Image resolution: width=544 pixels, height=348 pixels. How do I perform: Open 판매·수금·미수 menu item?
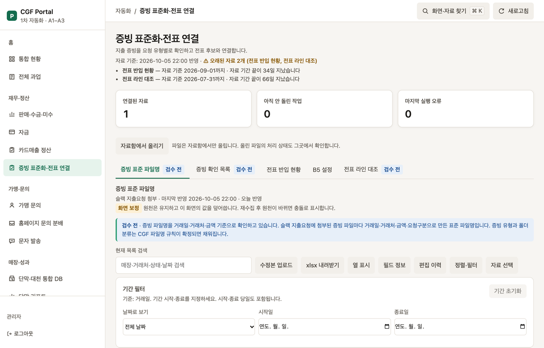point(53,114)
